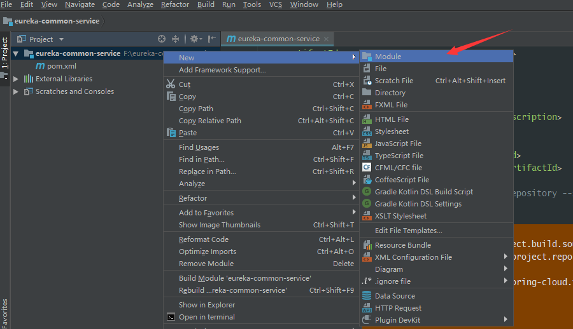The width and height of the screenshot is (573, 329).
Task: Choose Reformat Code
Action: tap(261, 239)
